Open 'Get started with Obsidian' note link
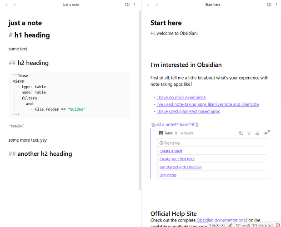This screenshot has width=281, height=227. [x=181, y=167]
